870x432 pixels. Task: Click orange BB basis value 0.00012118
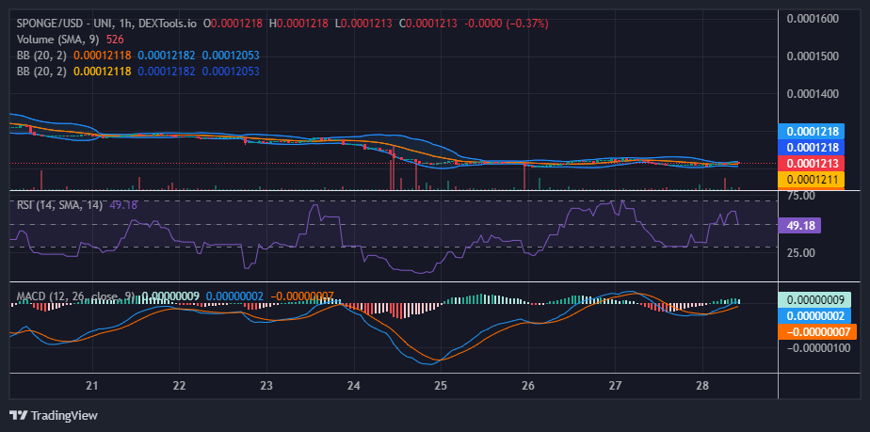tap(102, 56)
